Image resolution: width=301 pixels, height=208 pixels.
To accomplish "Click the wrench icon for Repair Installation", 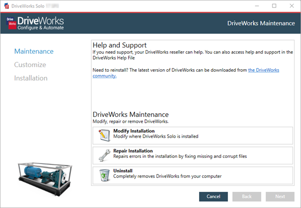I will point(105,155).
